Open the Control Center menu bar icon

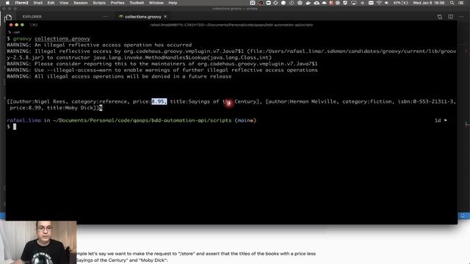461,3
